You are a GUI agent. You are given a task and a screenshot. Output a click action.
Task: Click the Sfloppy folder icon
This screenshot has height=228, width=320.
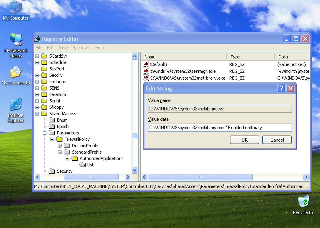click(x=44, y=107)
